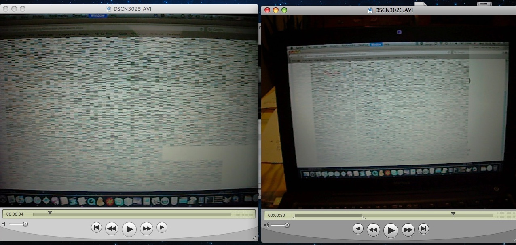Skip to end of DSCN3025.AVI

[162, 228]
